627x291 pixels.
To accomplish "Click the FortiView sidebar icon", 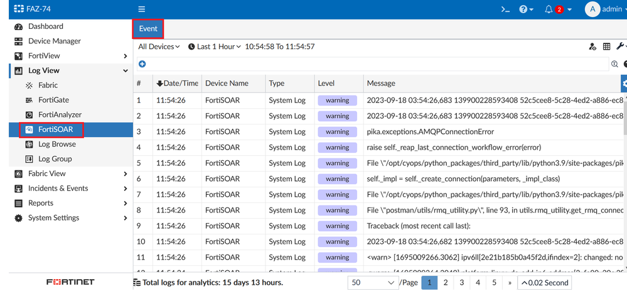I will [x=18, y=56].
